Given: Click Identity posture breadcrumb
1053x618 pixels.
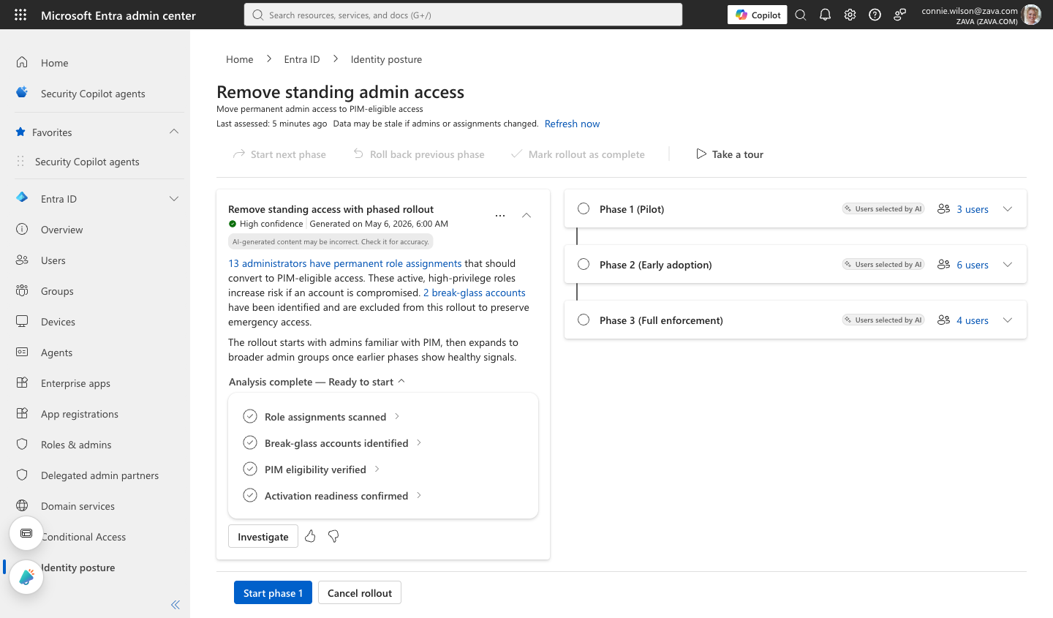Looking at the screenshot, I should (x=386, y=59).
